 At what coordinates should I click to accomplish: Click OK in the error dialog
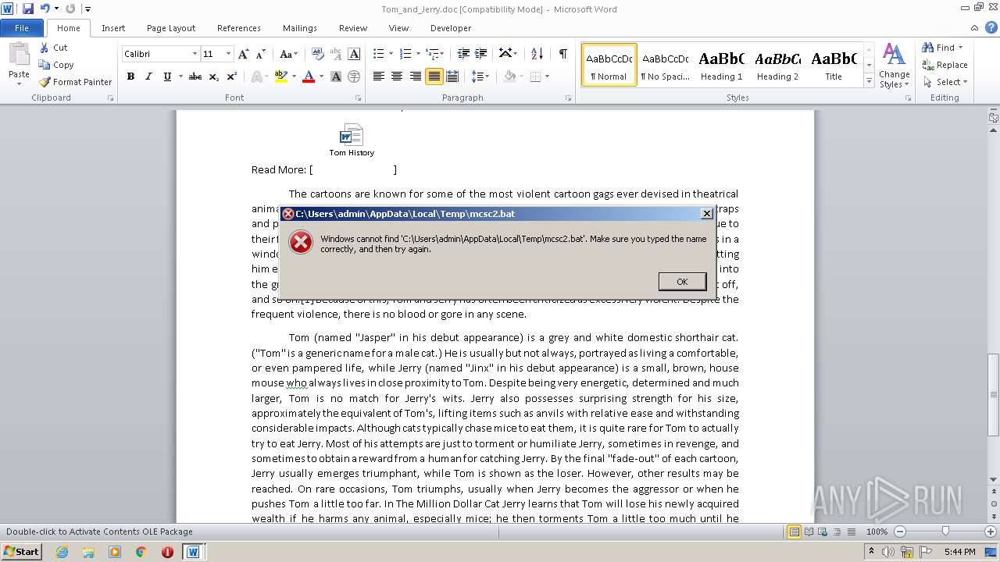coord(682,282)
